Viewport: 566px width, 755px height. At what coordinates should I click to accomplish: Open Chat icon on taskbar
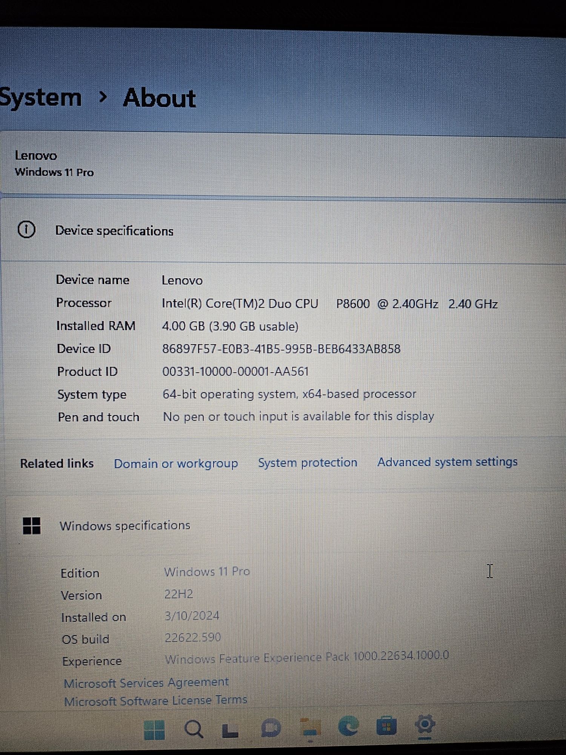271,728
